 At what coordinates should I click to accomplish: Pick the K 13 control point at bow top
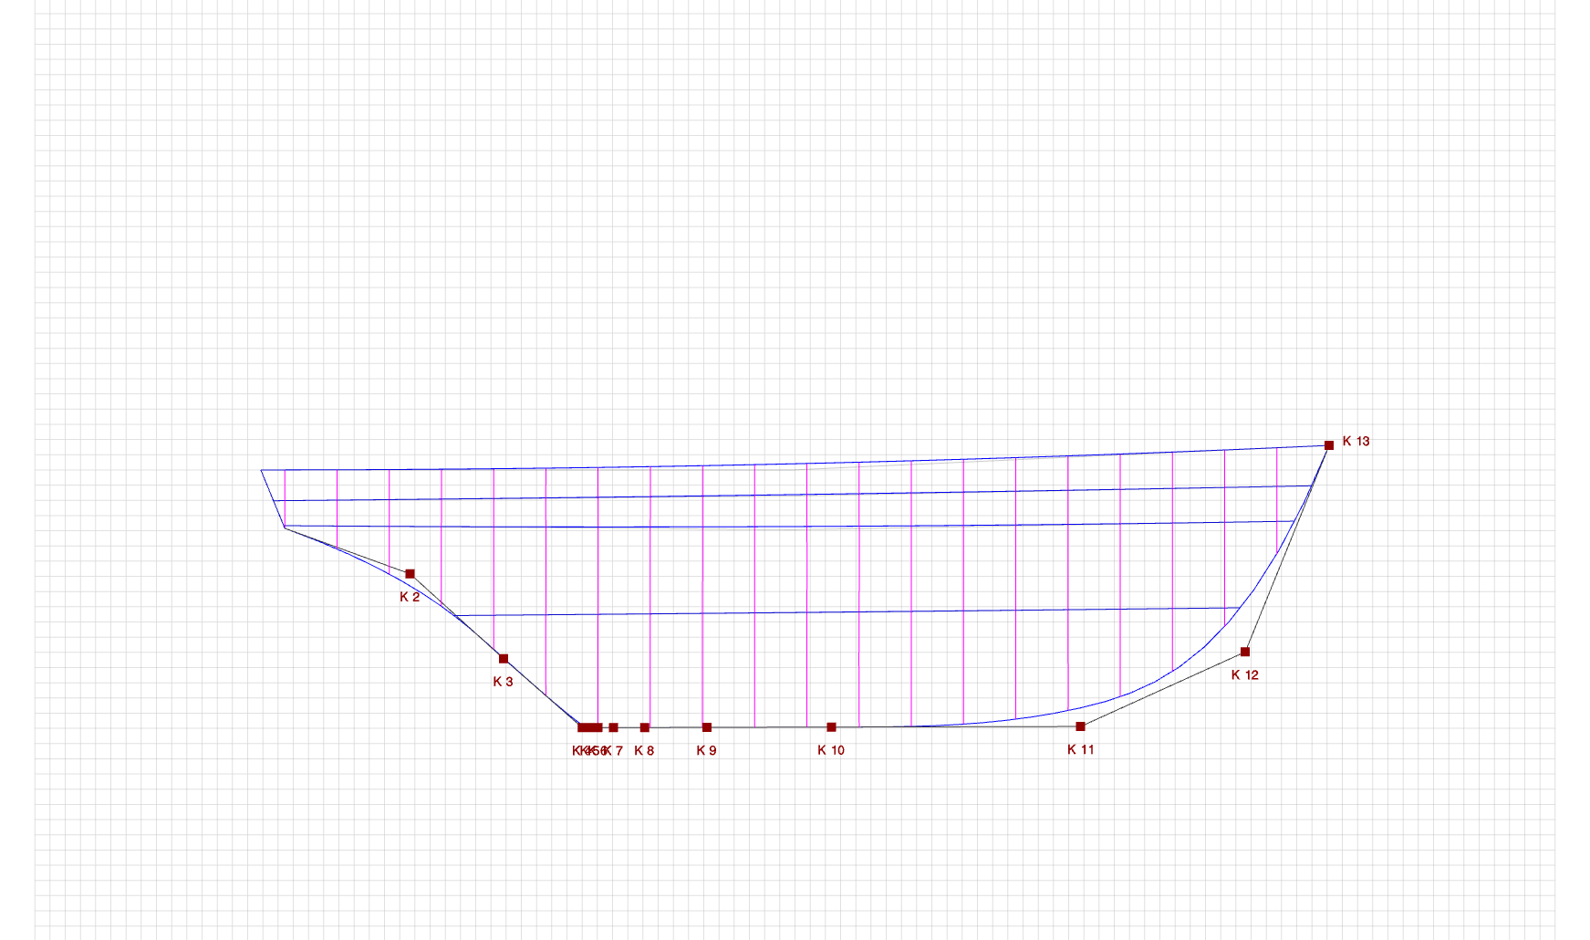[1329, 445]
